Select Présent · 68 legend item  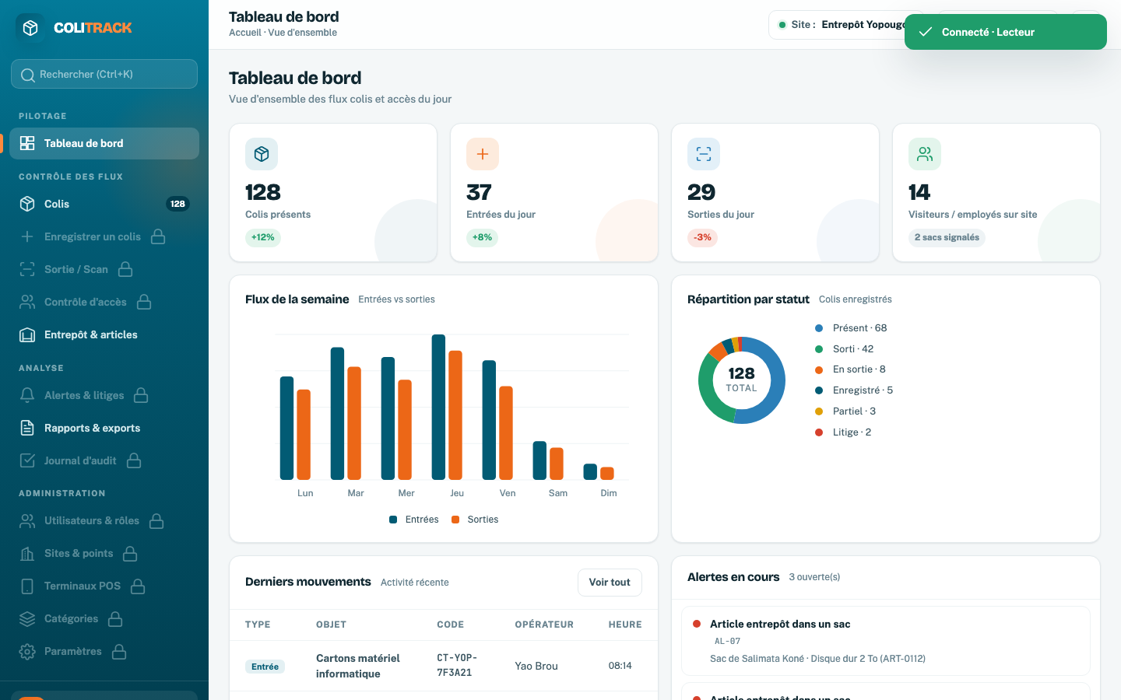pos(851,328)
